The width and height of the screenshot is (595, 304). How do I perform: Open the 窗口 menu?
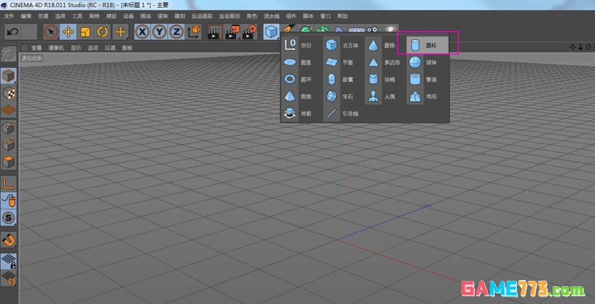[x=325, y=16]
